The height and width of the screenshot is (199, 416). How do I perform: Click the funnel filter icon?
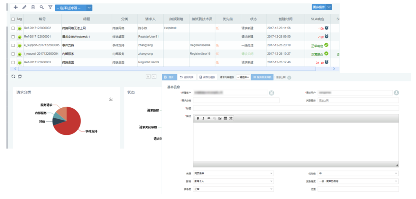click(x=50, y=7)
